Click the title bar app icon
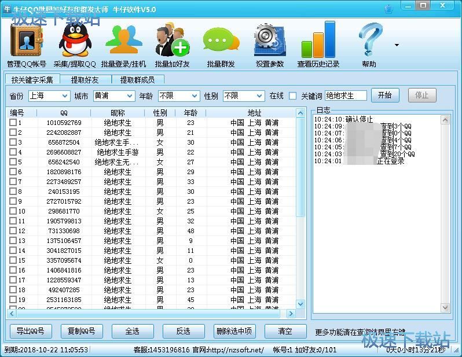The image size is (462, 357). (7, 9)
